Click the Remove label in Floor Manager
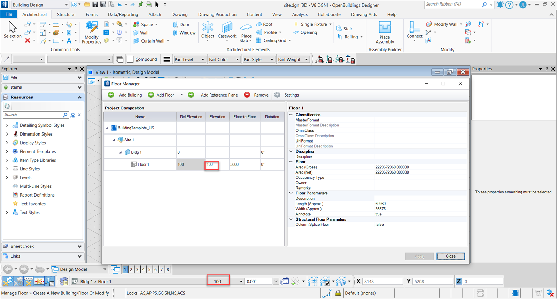This screenshot has height=299, width=557. click(261, 95)
